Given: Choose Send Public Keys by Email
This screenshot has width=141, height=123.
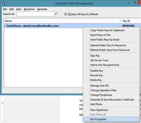Looking at the screenshot, I should 105,40.
